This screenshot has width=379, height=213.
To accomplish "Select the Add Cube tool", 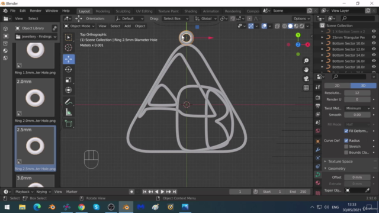I will pyautogui.click(x=69, y=124).
